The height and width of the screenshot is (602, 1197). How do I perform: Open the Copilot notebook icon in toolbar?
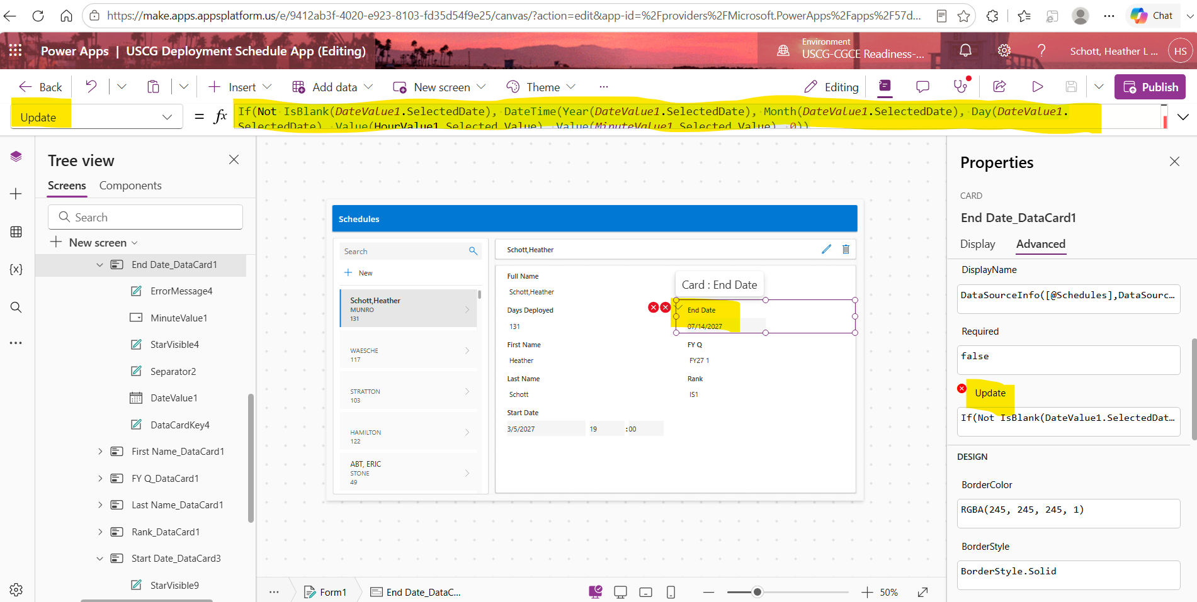(885, 86)
